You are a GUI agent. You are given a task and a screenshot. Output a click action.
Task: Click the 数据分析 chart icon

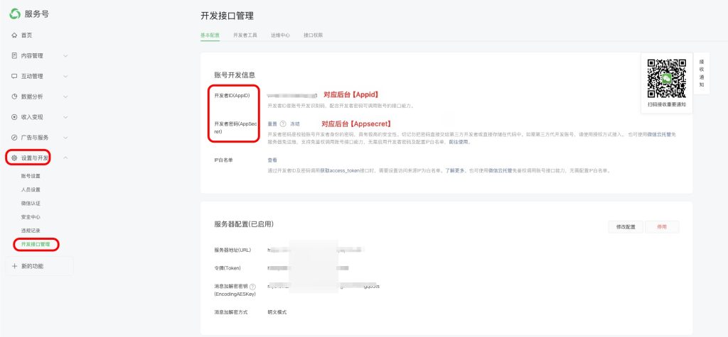pos(14,96)
